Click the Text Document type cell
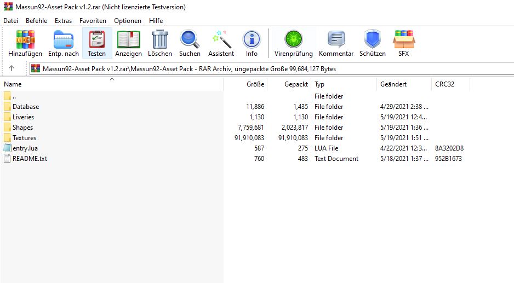Viewport: 514px width, 283px height. pos(336,159)
